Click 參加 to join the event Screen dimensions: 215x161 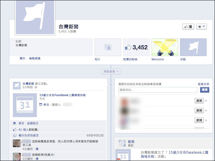46,105
